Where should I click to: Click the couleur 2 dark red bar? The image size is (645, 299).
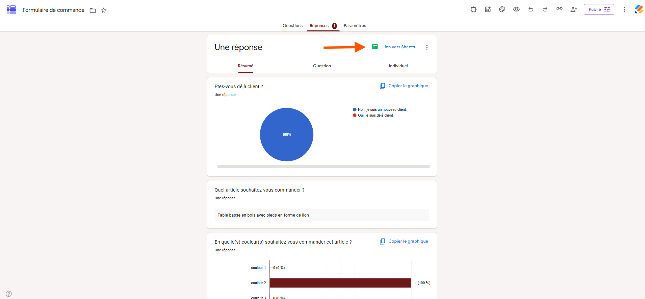(340, 283)
